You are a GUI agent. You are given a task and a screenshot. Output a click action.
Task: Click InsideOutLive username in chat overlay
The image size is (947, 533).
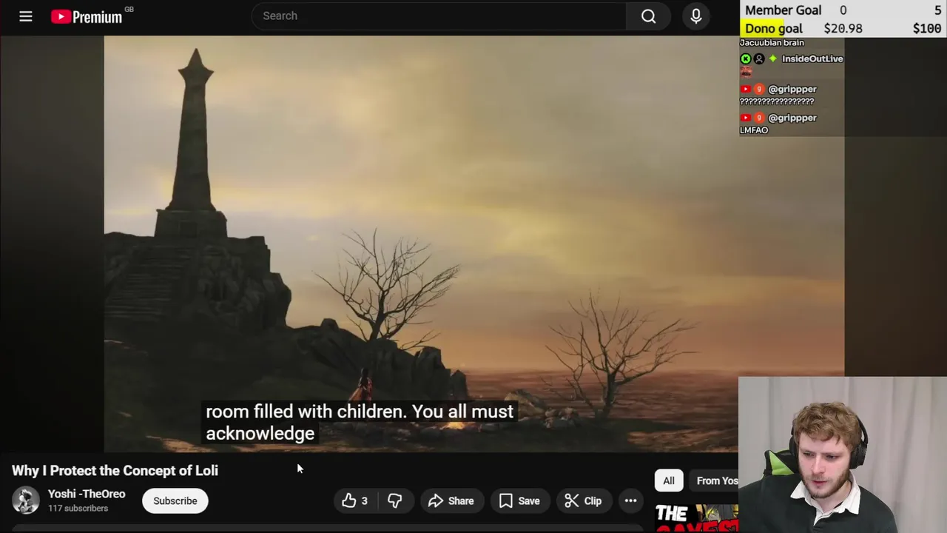(812, 58)
